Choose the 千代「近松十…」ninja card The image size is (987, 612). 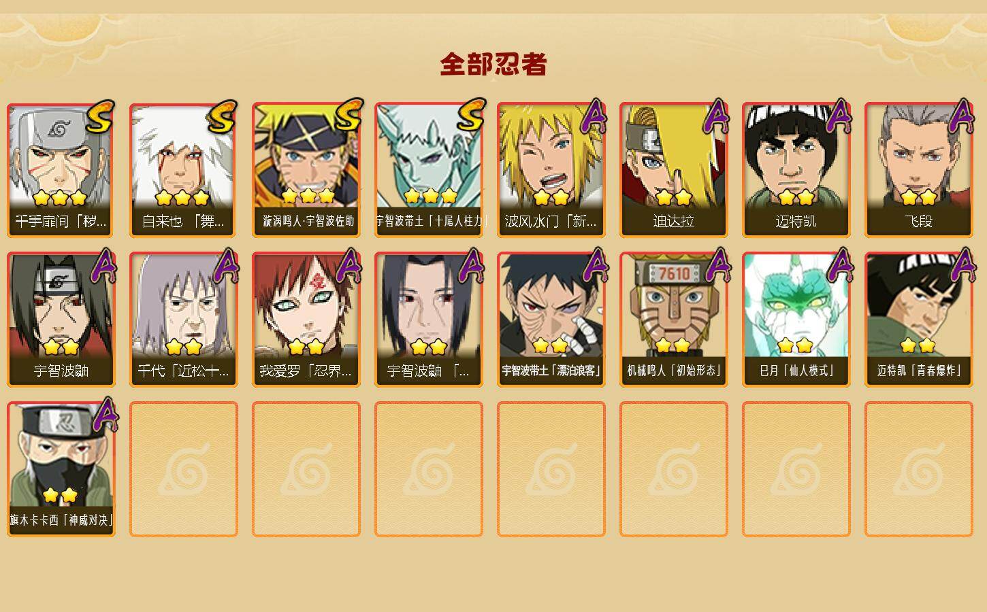click(184, 320)
